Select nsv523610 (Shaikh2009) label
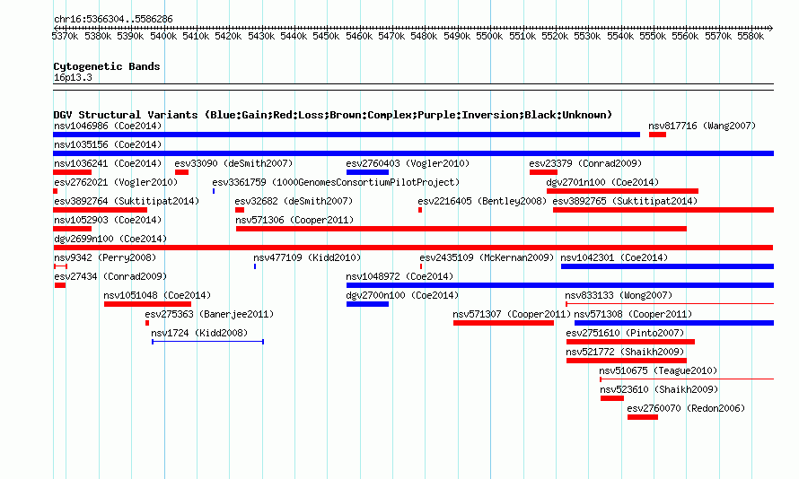Image resolution: width=799 pixels, height=479 pixels. (x=659, y=389)
